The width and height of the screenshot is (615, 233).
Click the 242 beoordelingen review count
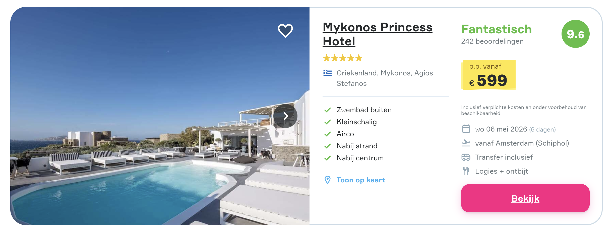492,41
